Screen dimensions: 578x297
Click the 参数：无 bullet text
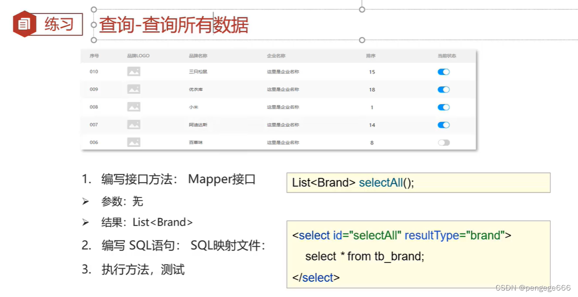(x=122, y=201)
